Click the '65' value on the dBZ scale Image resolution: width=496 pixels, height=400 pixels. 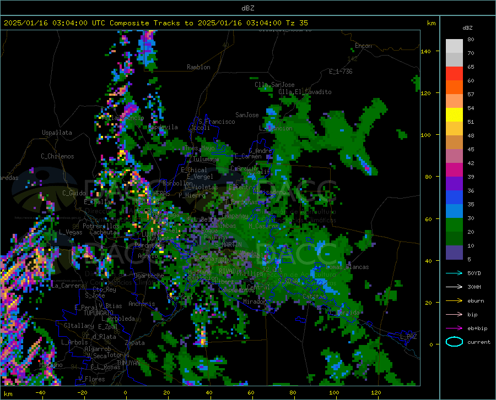[471, 67]
